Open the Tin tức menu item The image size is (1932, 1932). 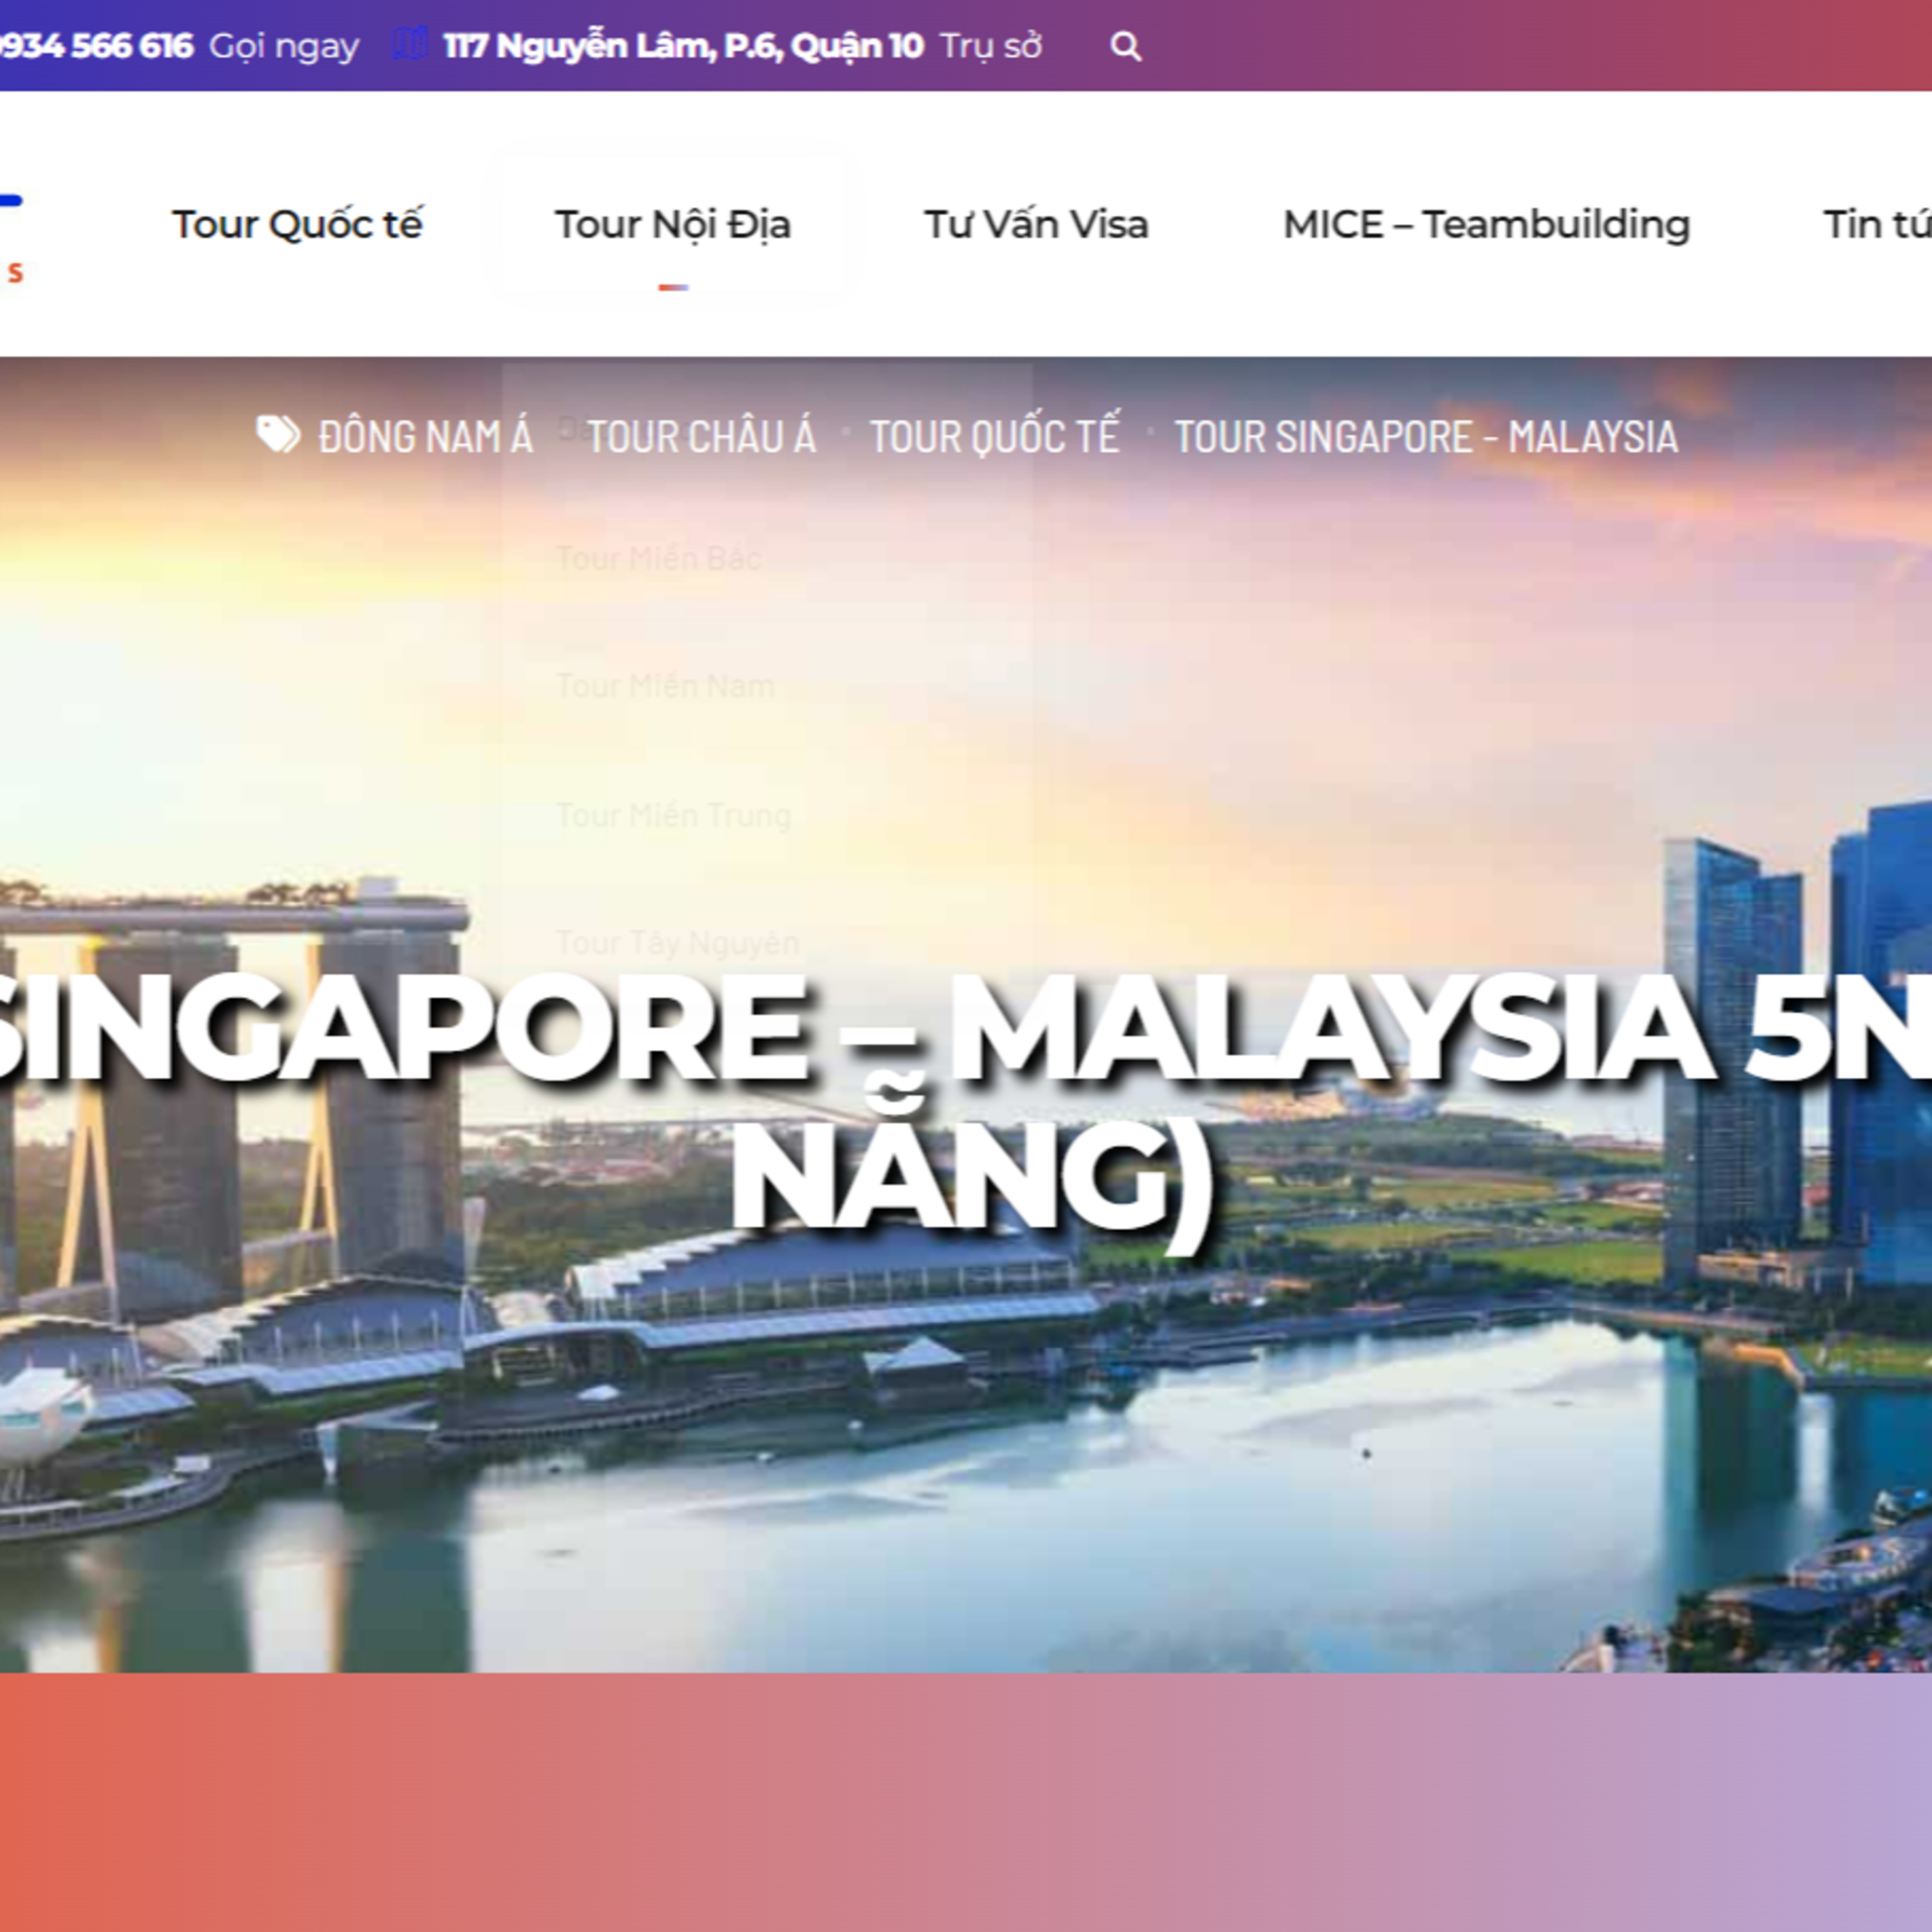pyautogui.click(x=1877, y=224)
